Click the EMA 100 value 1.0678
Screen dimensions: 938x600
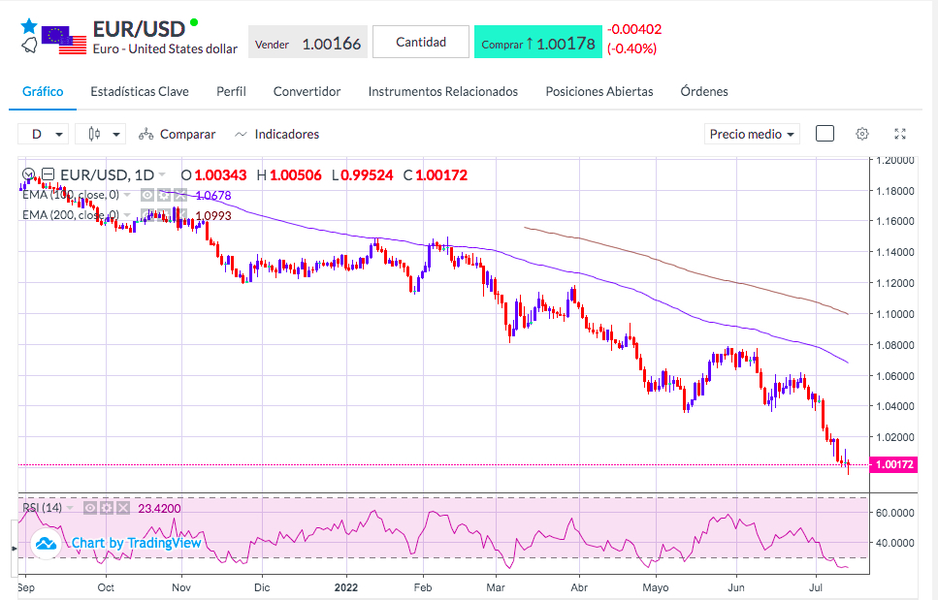tap(213, 196)
